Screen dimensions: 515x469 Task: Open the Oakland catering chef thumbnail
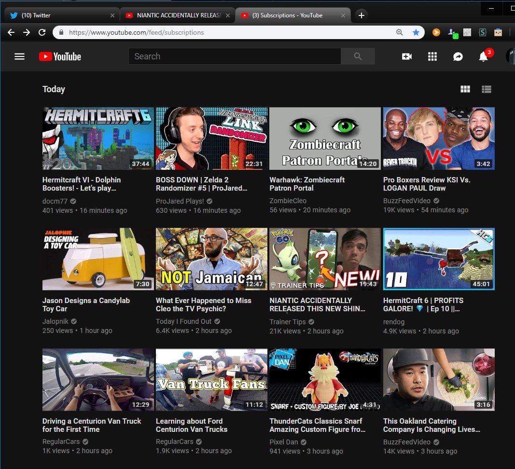439,380
